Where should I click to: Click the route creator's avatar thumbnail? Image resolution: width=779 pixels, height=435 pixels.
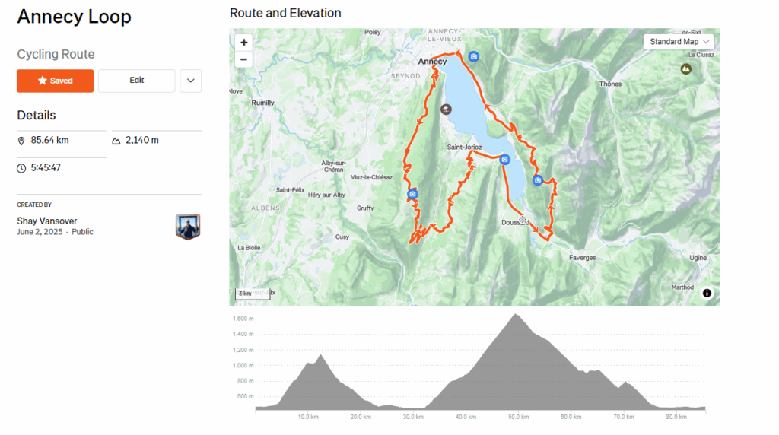pyautogui.click(x=188, y=226)
